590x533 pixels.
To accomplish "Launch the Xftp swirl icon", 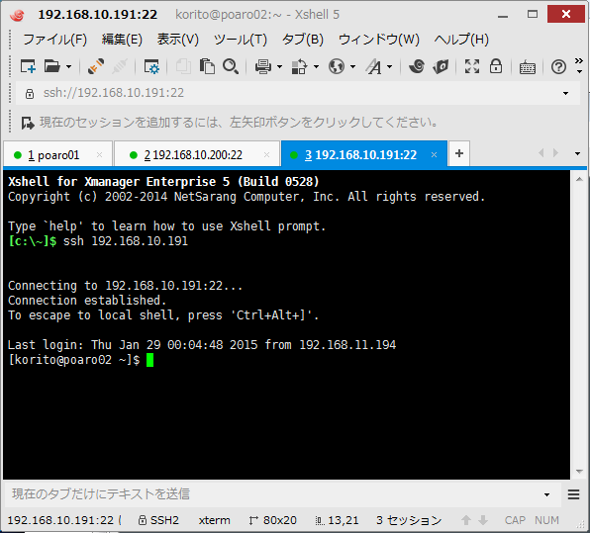I will pos(417,66).
